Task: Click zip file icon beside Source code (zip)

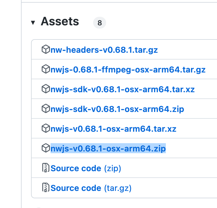Action: click(46, 168)
